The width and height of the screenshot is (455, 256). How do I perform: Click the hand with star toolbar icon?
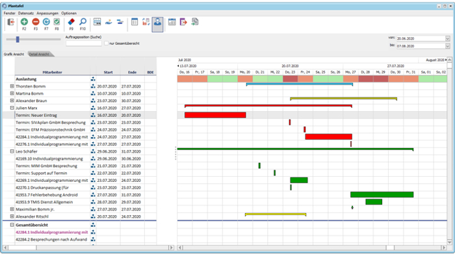point(109,21)
